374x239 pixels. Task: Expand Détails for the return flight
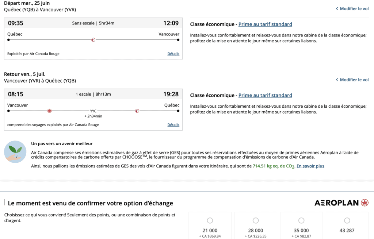(x=173, y=125)
